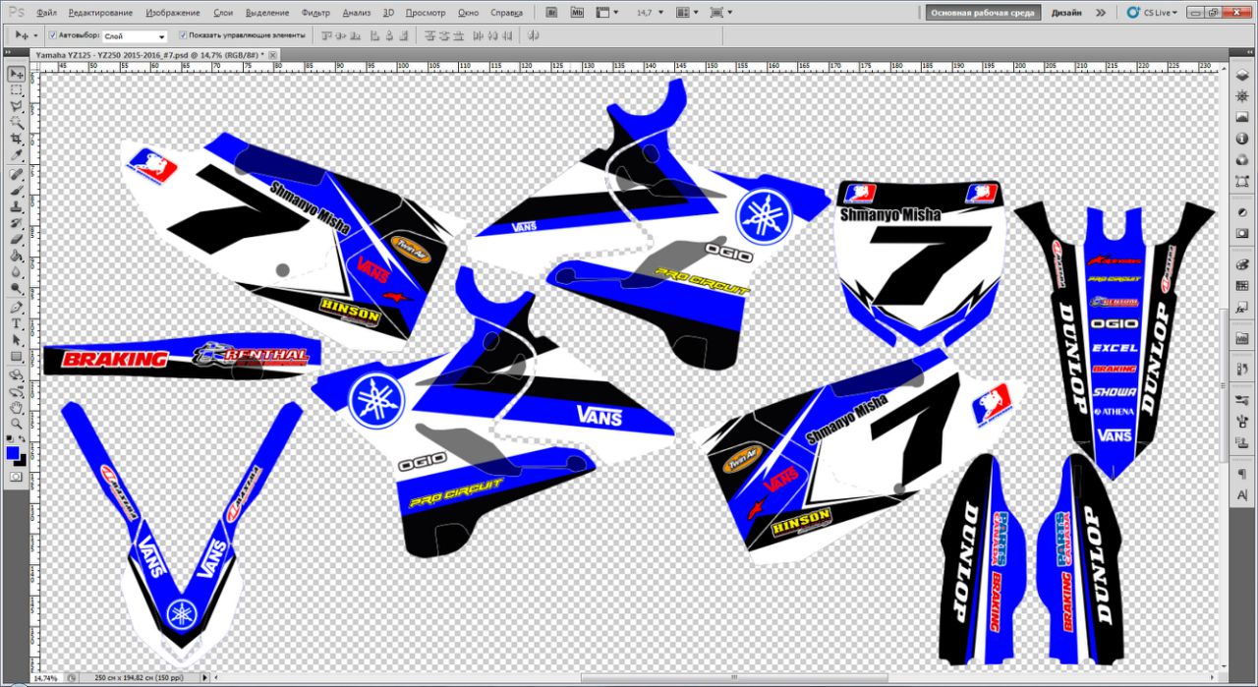Open the Screen Mode dropdown
The image size is (1258, 687).
tap(720, 13)
